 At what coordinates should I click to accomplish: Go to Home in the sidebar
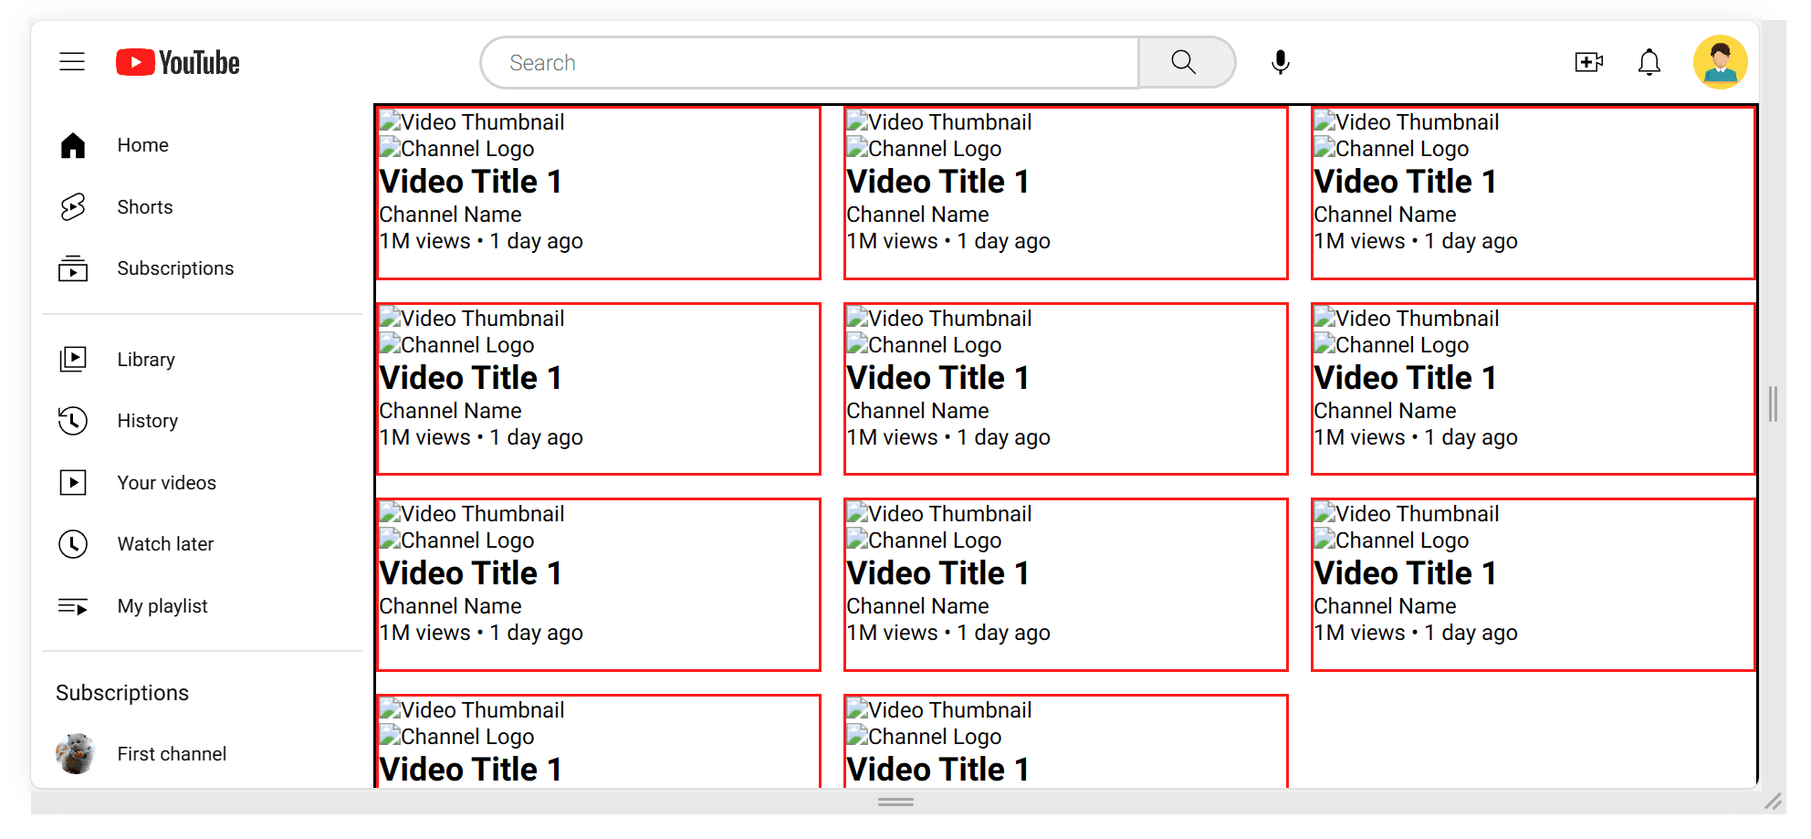[x=142, y=145]
